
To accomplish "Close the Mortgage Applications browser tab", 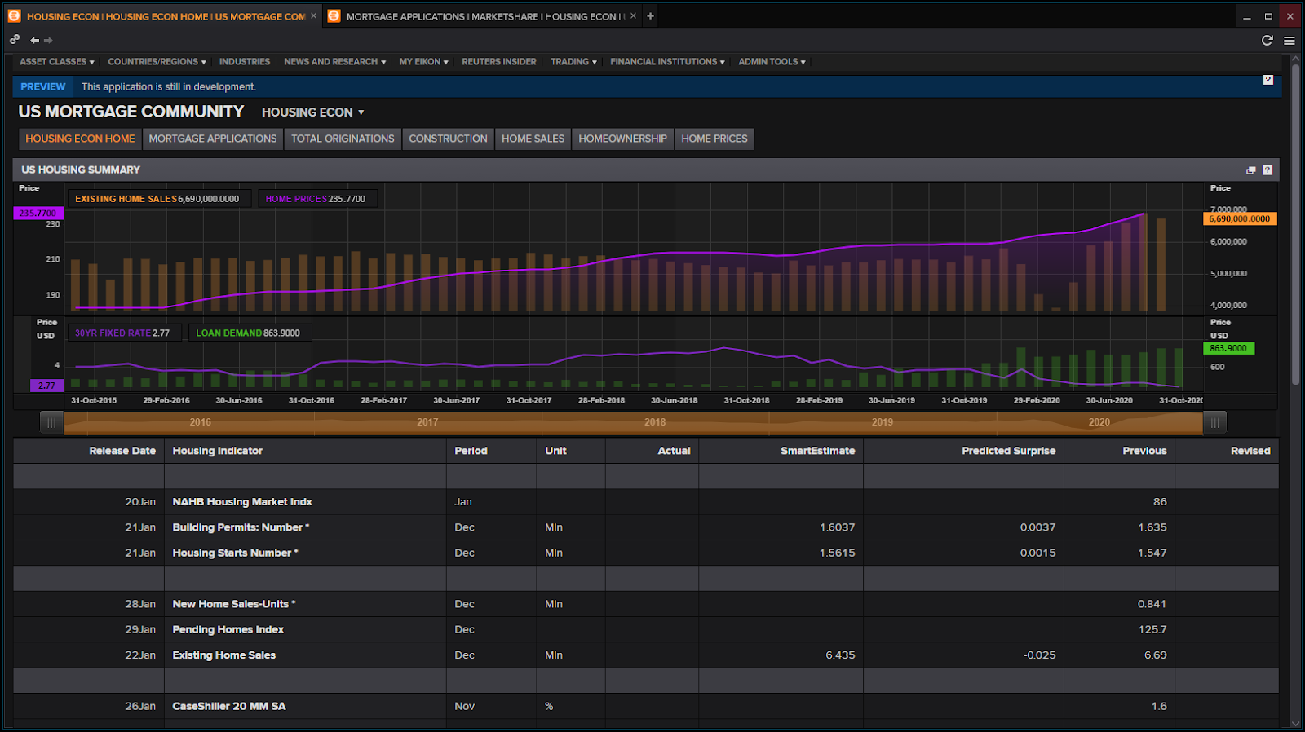I will (x=633, y=15).
